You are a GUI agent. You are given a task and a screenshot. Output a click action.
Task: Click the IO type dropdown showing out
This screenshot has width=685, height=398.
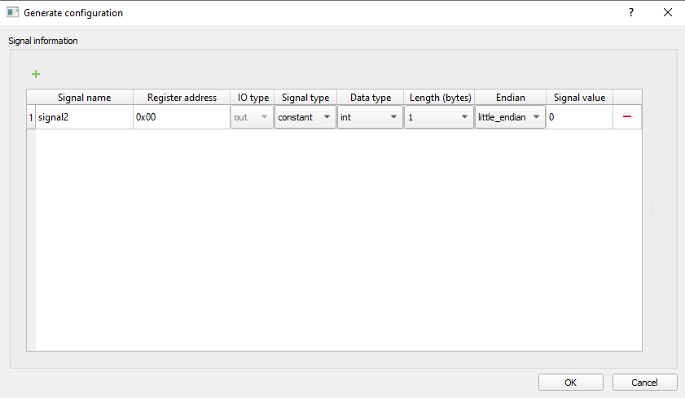[252, 117]
